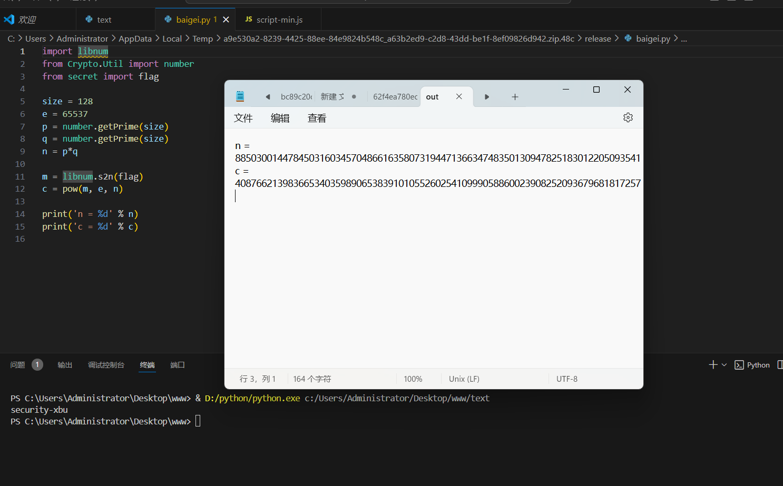Expand the new terminal launch profile dropdown
Image resolution: width=783 pixels, height=486 pixels.
tap(724, 364)
